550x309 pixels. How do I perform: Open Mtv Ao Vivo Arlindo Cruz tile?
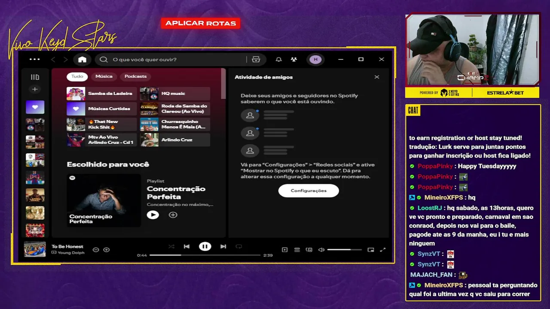[x=102, y=140]
